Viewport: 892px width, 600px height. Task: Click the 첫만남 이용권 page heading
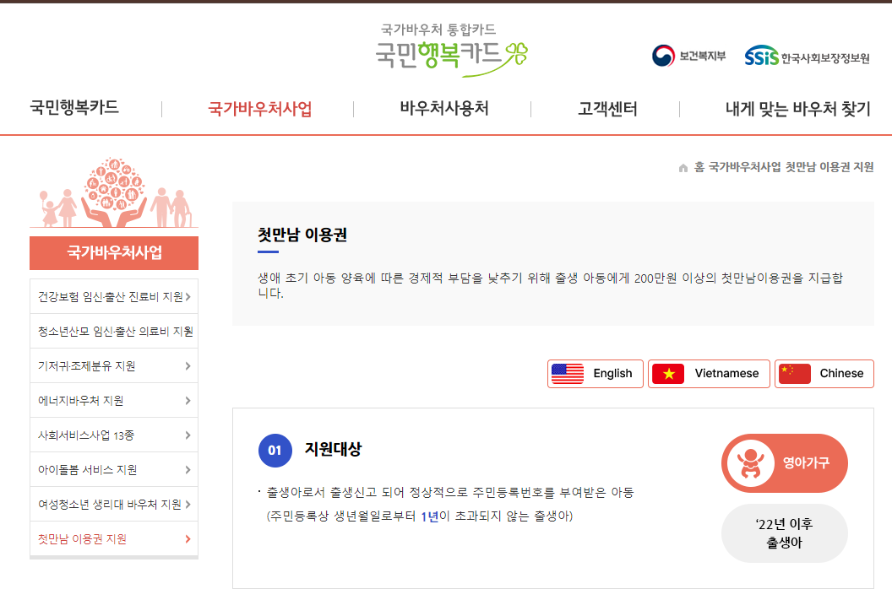(x=302, y=235)
